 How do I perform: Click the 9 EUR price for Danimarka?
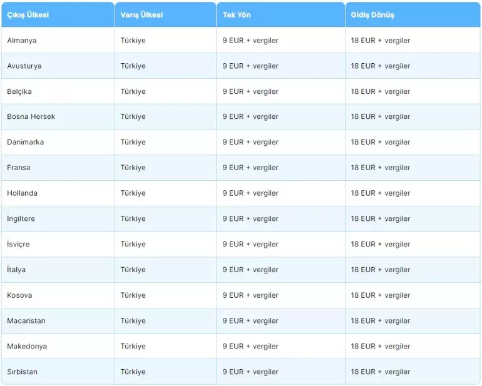[x=250, y=142]
